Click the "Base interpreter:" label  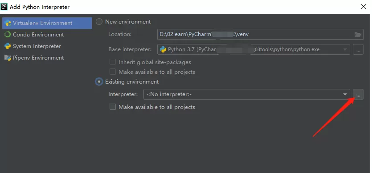[130, 49]
